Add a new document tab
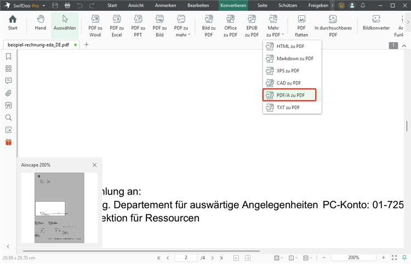This screenshot has height=264, width=411. pos(87,44)
